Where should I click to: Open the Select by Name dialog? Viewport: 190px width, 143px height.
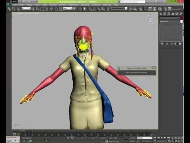[38, 9]
